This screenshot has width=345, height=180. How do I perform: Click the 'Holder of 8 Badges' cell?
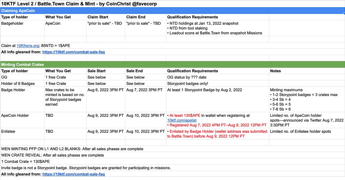pos(22,84)
